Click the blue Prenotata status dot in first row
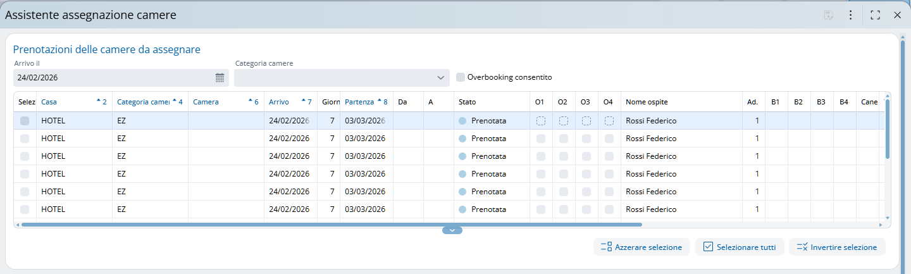The width and height of the screenshot is (911, 274). click(462, 121)
